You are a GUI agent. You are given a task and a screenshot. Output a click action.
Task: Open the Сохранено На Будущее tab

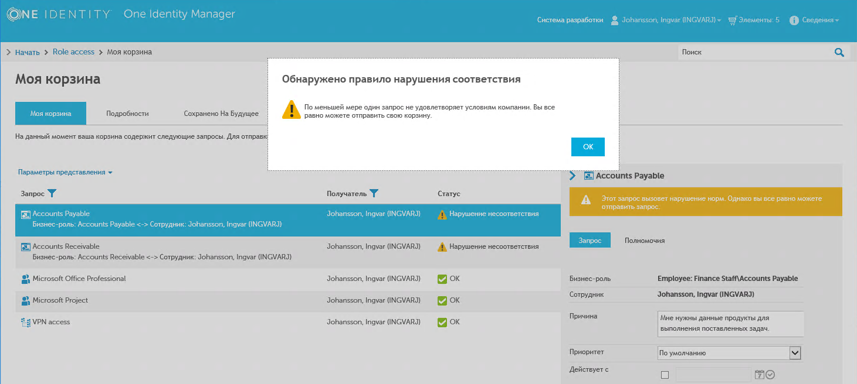pos(221,114)
